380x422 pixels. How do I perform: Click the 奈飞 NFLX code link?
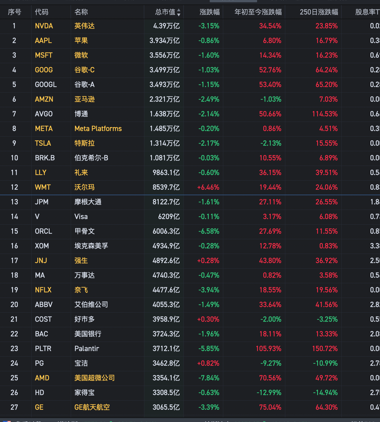point(43,290)
